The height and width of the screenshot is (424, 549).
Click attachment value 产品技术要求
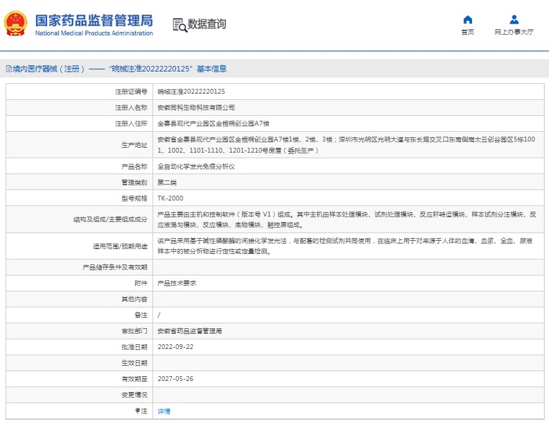click(177, 283)
